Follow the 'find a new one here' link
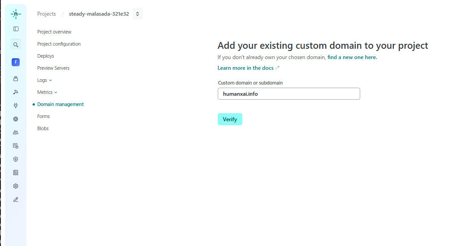The height and width of the screenshot is (246, 474). pyautogui.click(x=352, y=57)
